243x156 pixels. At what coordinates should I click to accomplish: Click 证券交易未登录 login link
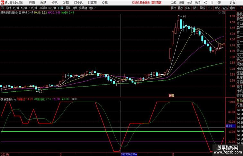click(x=141, y=3)
